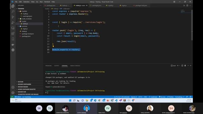The width and height of the screenshot is (203, 114).
Task: Open File Explorer from taskbar
Action: (87, 100)
